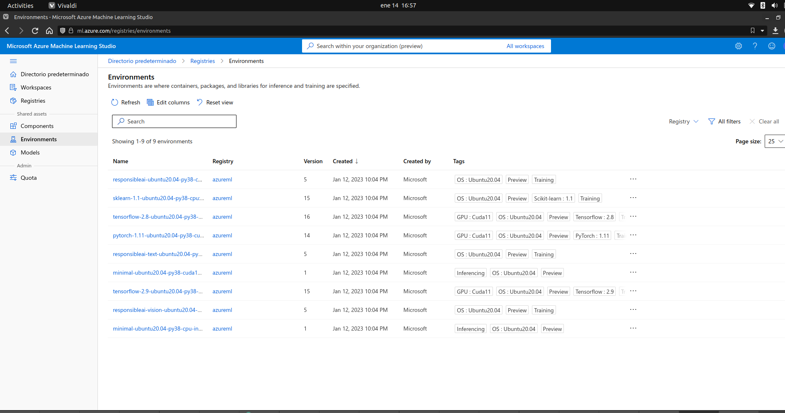Collapse the sidebar hamburger menu
Image resolution: width=785 pixels, height=413 pixels.
pos(13,61)
